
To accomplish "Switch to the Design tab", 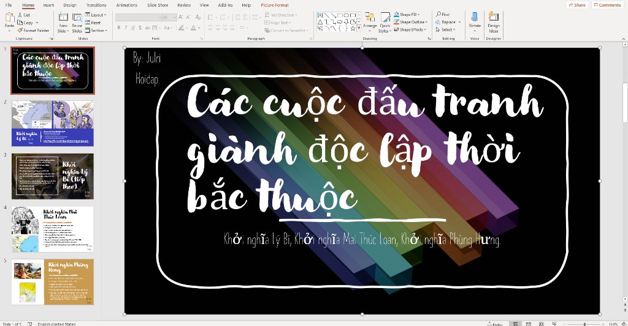I will pos(70,5).
